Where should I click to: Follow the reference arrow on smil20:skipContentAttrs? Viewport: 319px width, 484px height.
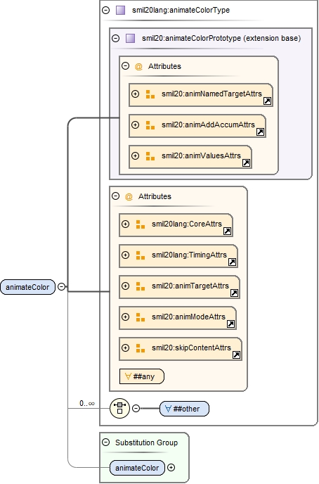[236, 355]
